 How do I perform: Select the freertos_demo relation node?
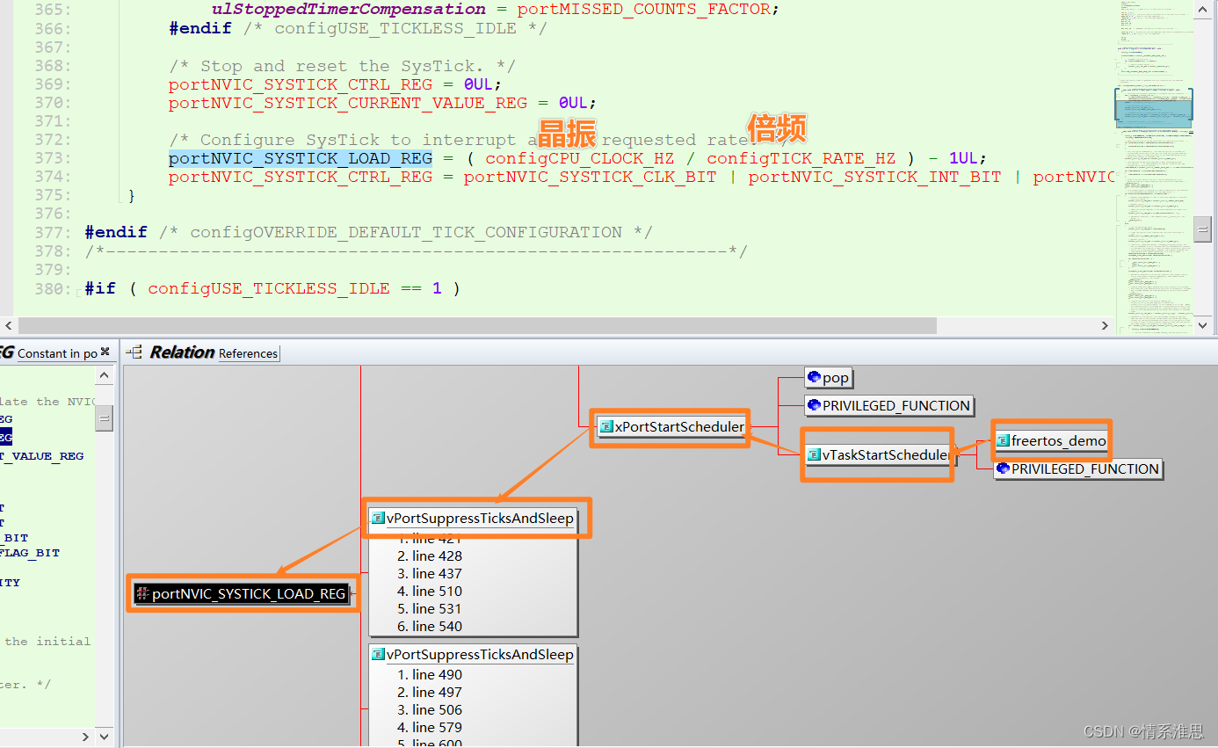[x=1051, y=441]
